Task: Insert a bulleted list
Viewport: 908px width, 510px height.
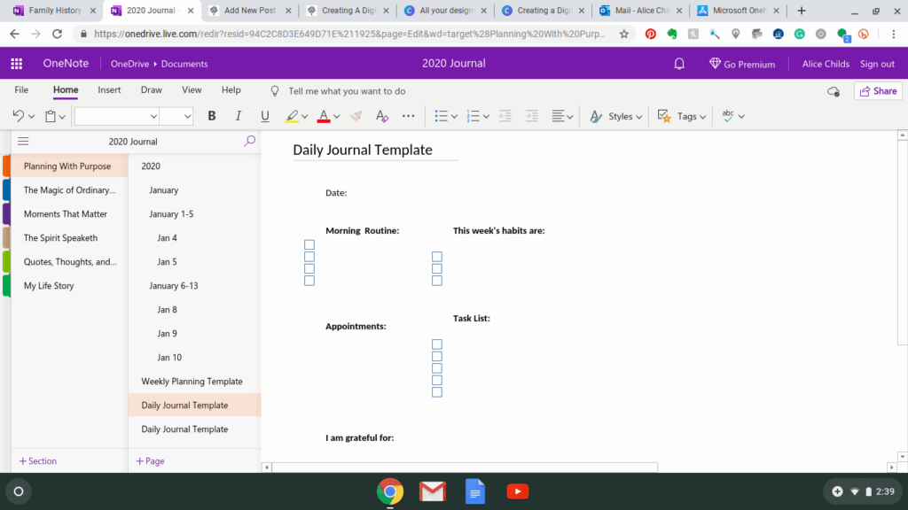Action: pyautogui.click(x=442, y=116)
